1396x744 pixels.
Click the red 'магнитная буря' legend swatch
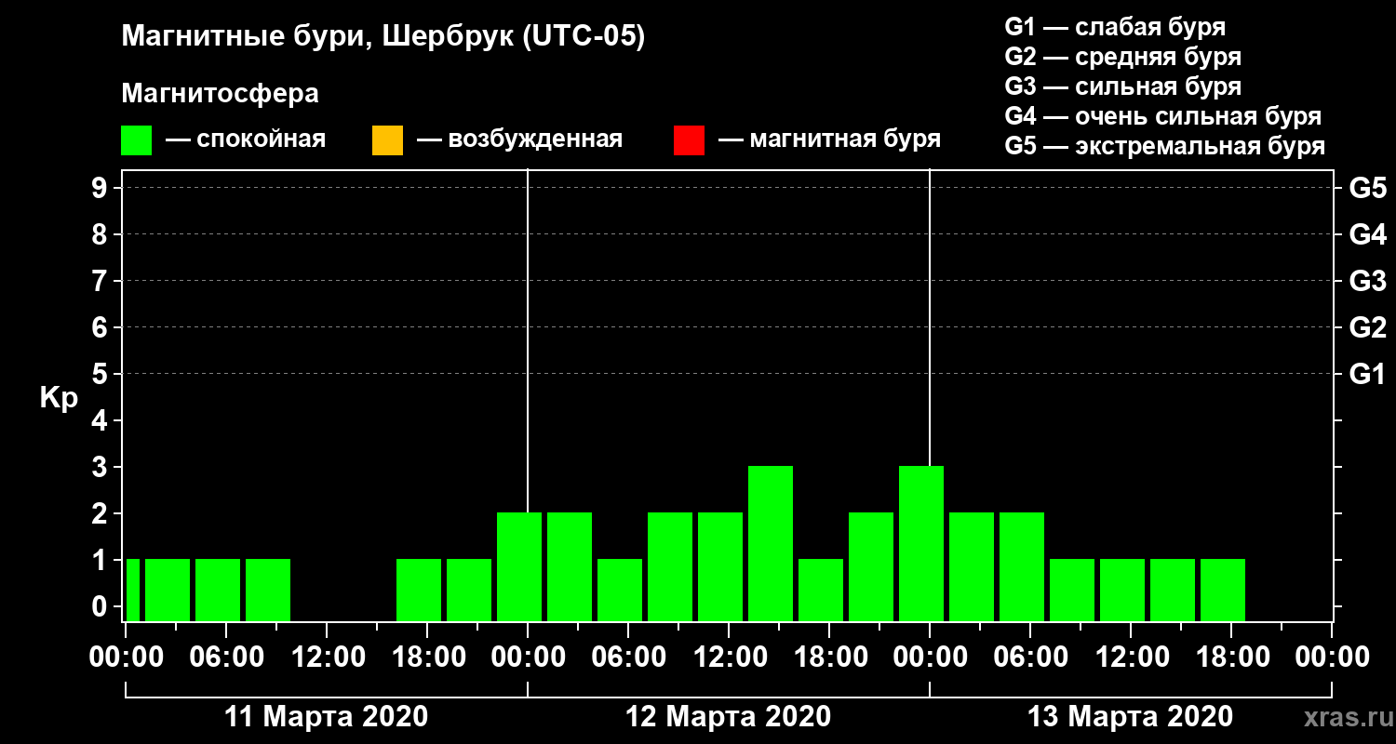(x=689, y=140)
